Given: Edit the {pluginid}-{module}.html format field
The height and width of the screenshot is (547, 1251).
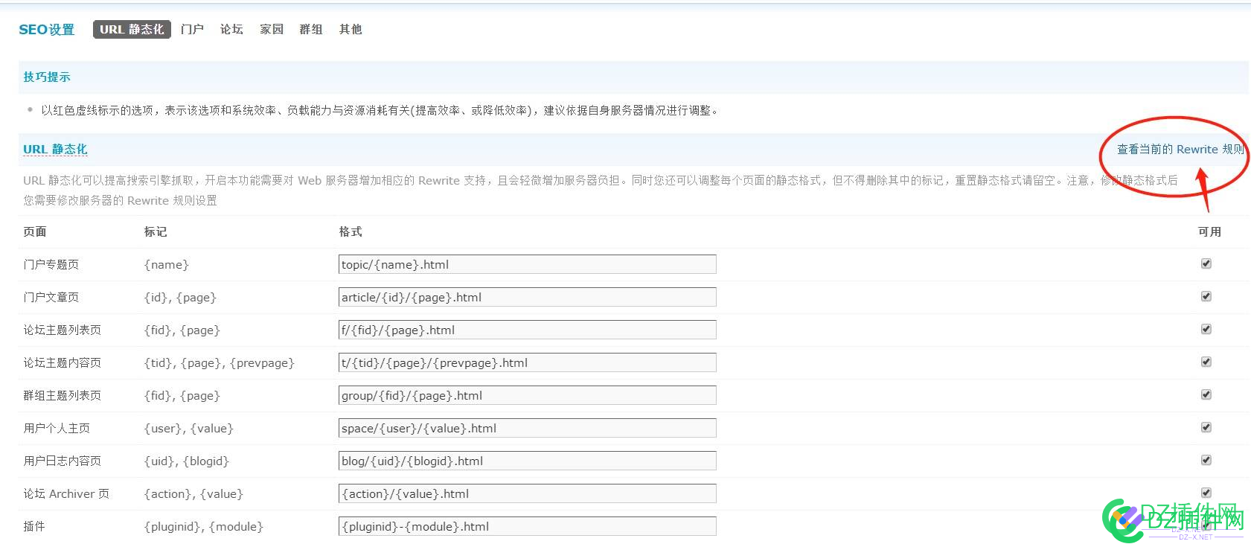Looking at the screenshot, I should pyautogui.click(x=528, y=526).
